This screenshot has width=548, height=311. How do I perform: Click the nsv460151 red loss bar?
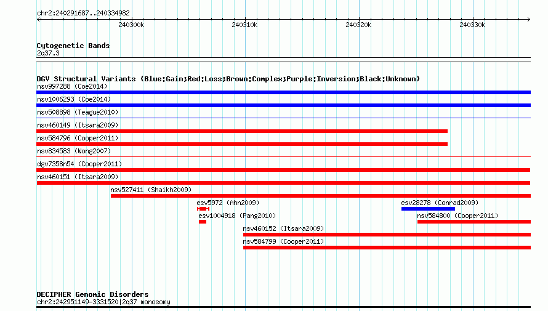[x=283, y=183]
